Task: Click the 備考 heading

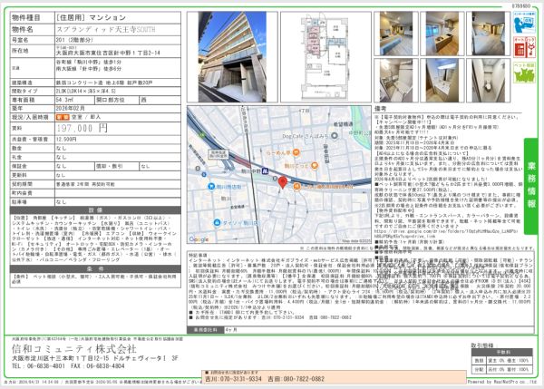Action: [381, 109]
